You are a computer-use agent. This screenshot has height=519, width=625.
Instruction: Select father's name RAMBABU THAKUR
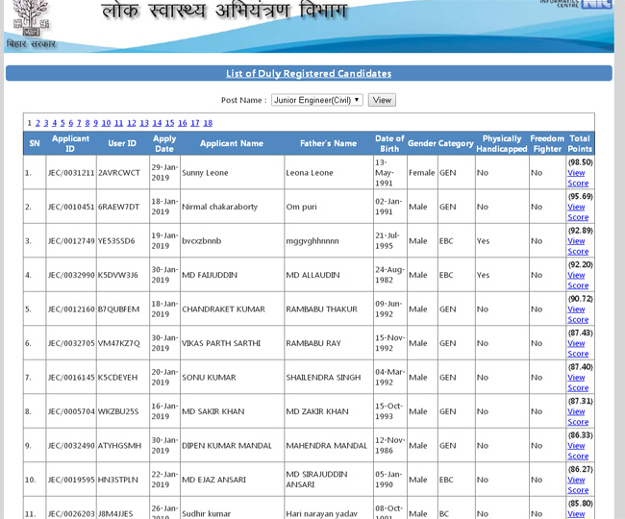coord(322,309)
